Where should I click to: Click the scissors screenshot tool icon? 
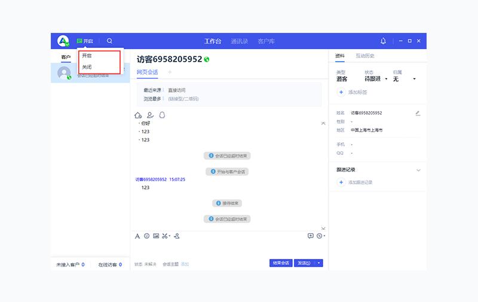165,236
